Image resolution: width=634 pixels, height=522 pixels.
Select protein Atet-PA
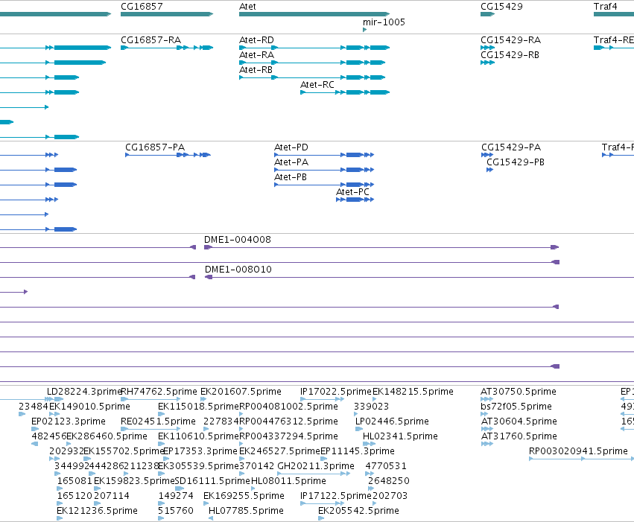[324, 170]
